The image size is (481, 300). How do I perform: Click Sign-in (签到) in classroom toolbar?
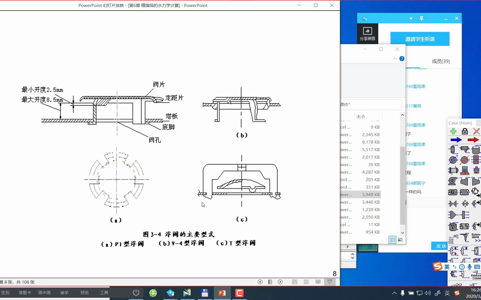tap(5, 292)
